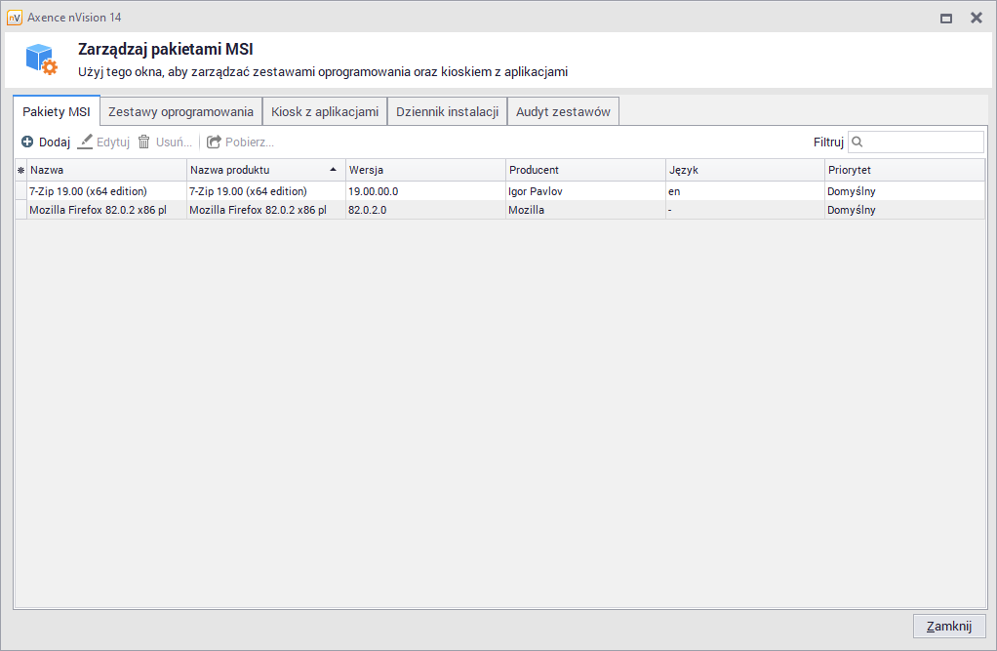
Task: Select the 7-Zip 19.00 package row
Action: [106, 191]
